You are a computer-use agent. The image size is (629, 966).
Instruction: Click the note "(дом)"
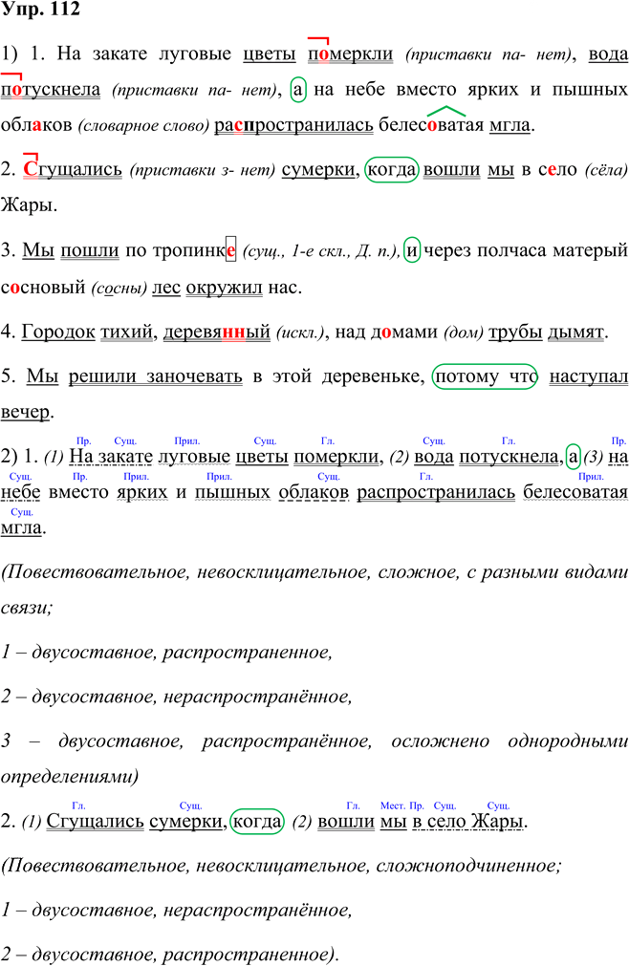[463, 333]
